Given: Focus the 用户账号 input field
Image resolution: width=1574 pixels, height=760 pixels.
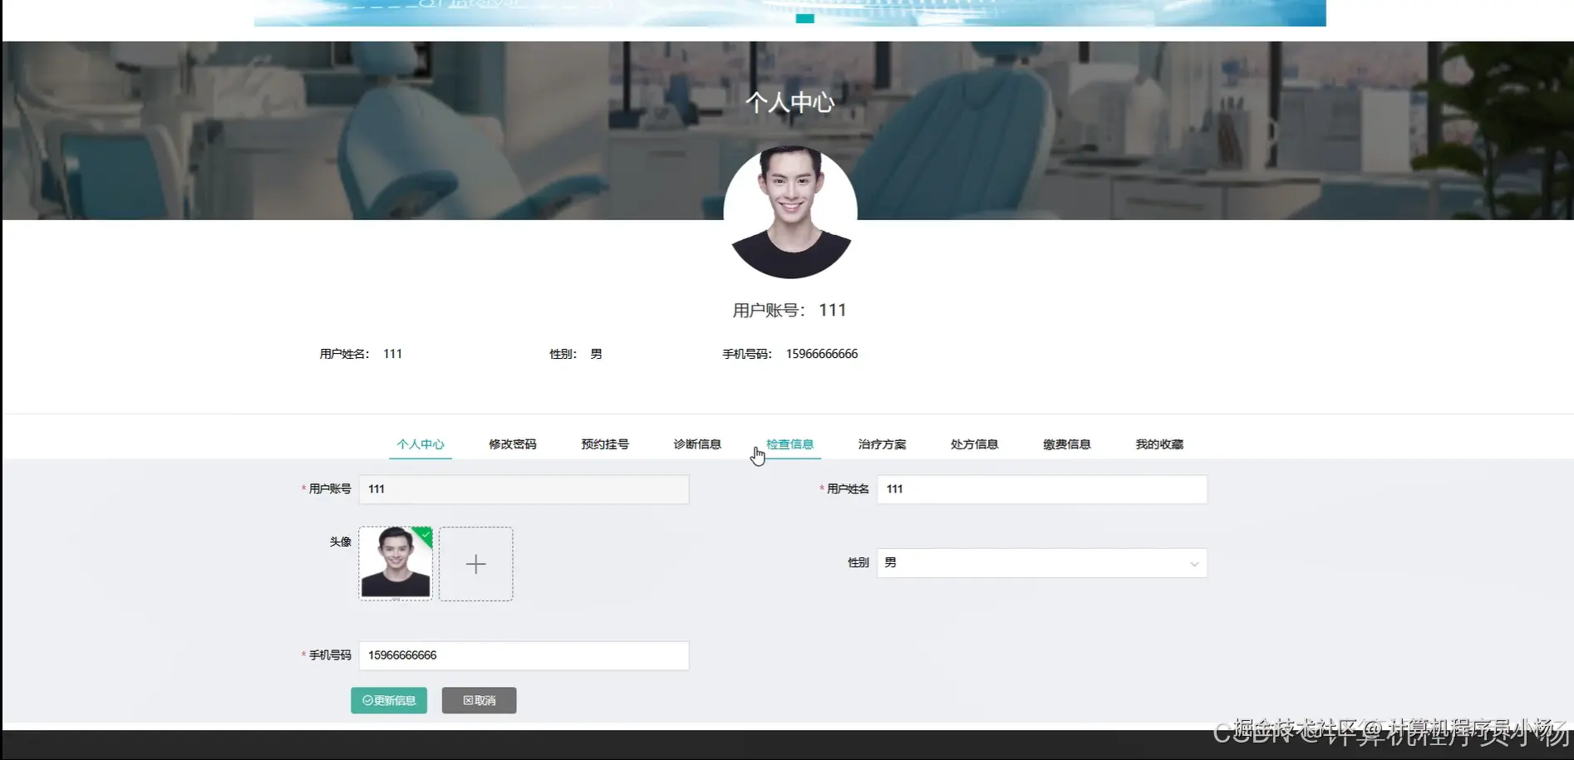Looking at the screenshot, I should pyautogui.click(x=524, y=489).
